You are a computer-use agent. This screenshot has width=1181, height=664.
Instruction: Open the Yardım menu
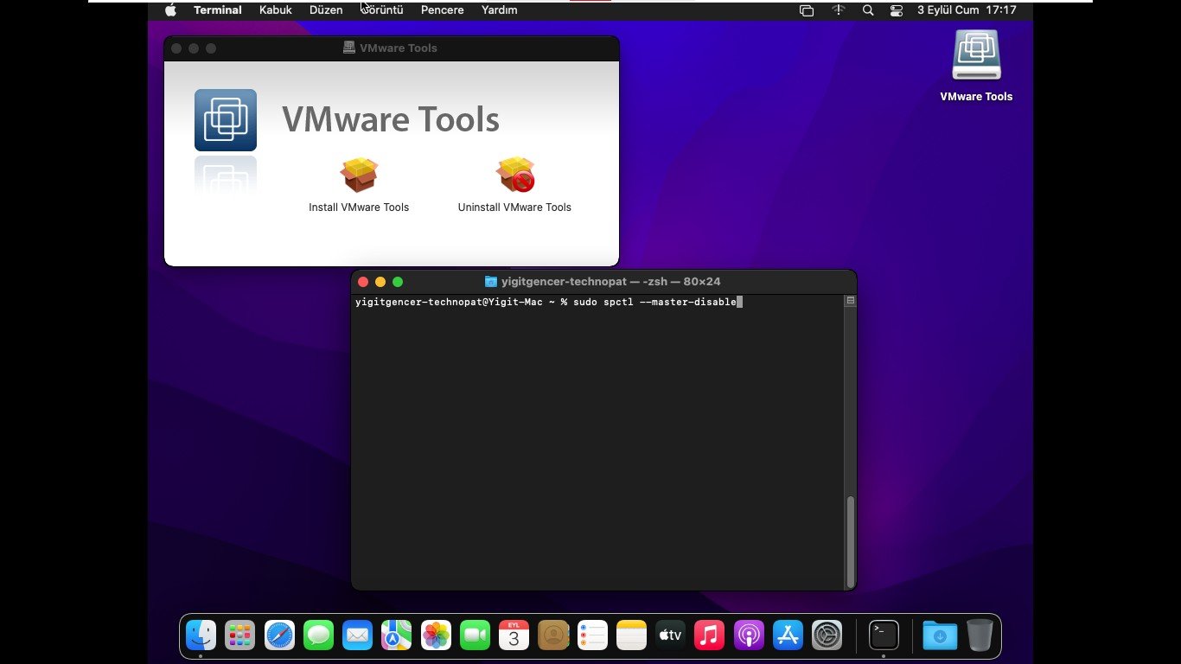[x=500, y=10]
